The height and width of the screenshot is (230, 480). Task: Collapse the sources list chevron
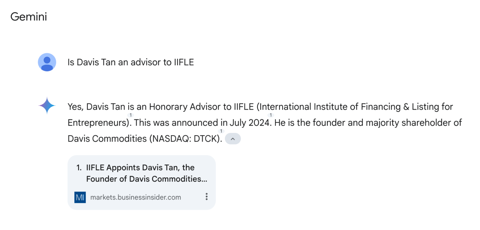click(x=233, y=139)
